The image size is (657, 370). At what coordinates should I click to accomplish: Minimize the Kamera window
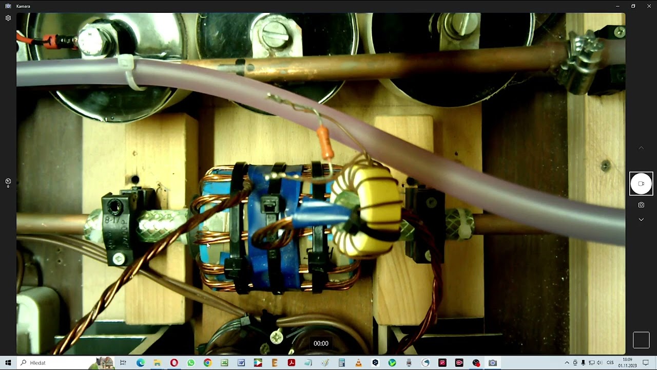617,6
